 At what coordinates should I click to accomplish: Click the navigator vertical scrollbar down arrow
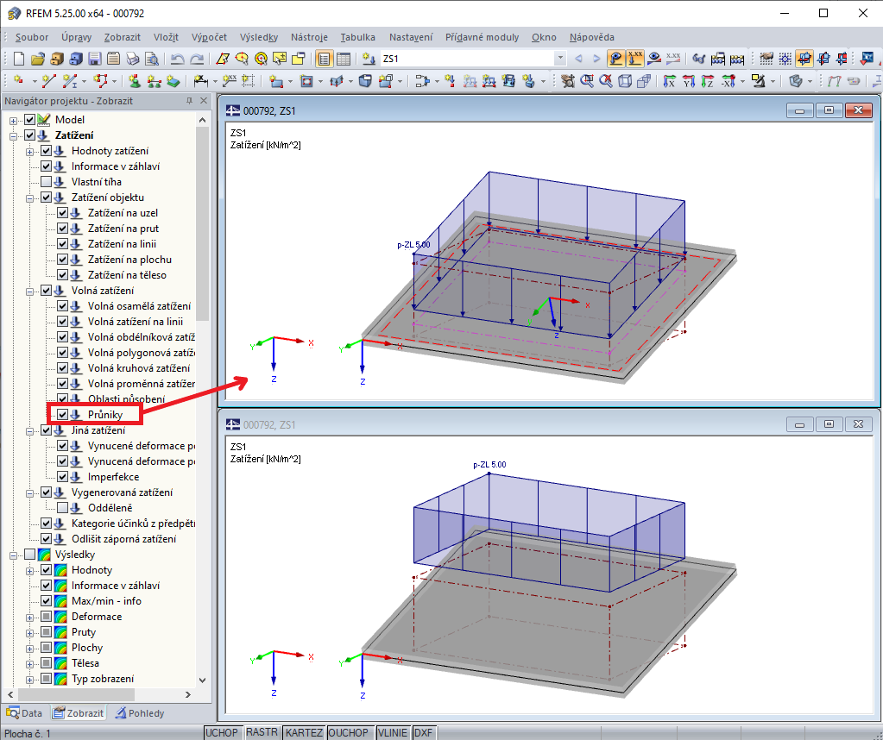point(202,680)
